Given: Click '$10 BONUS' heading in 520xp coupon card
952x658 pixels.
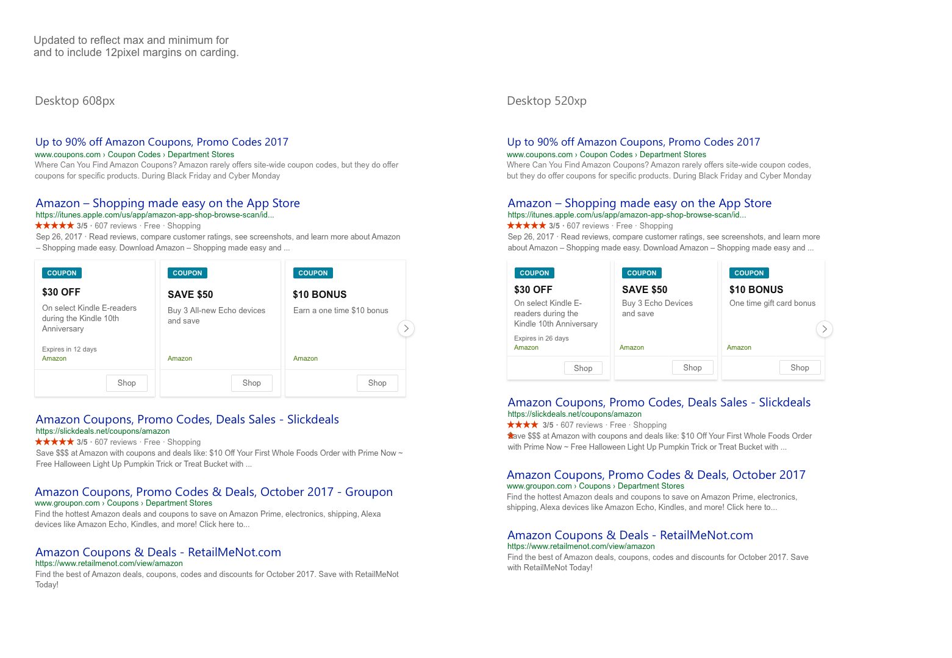Looking at the screenshot, I should click(x=756, y=290).
